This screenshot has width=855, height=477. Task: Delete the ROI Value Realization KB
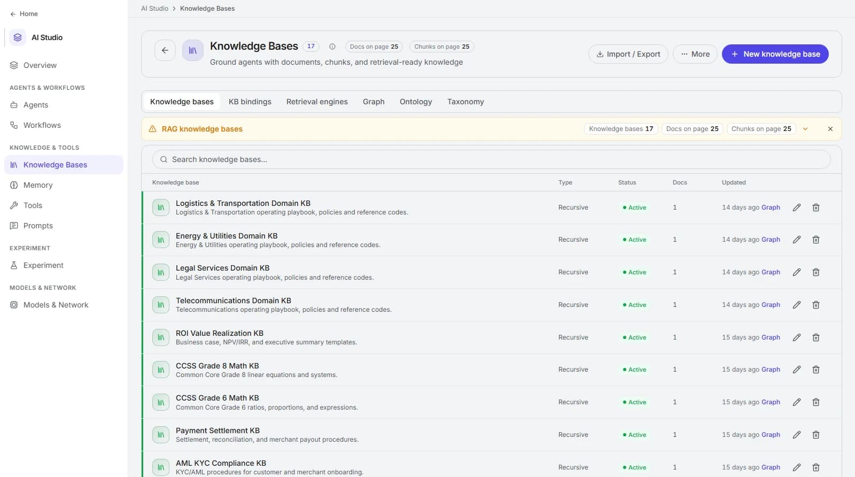pos(816,337)
